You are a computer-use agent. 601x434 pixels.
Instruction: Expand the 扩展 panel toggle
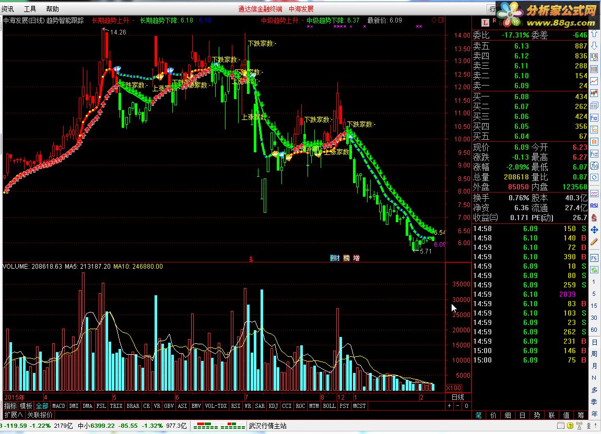point(13,415)
